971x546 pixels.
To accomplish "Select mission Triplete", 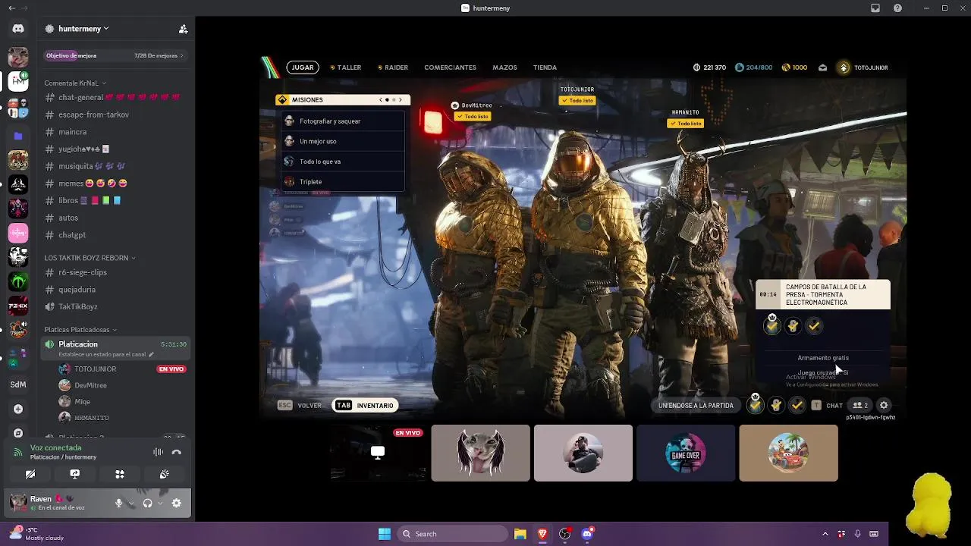I will (343, 182).
